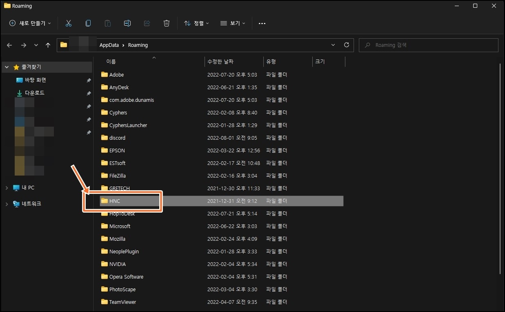The image size is (505, 312).
Task: Open recent locations dropdown chevron
Action: pos(36,45)
